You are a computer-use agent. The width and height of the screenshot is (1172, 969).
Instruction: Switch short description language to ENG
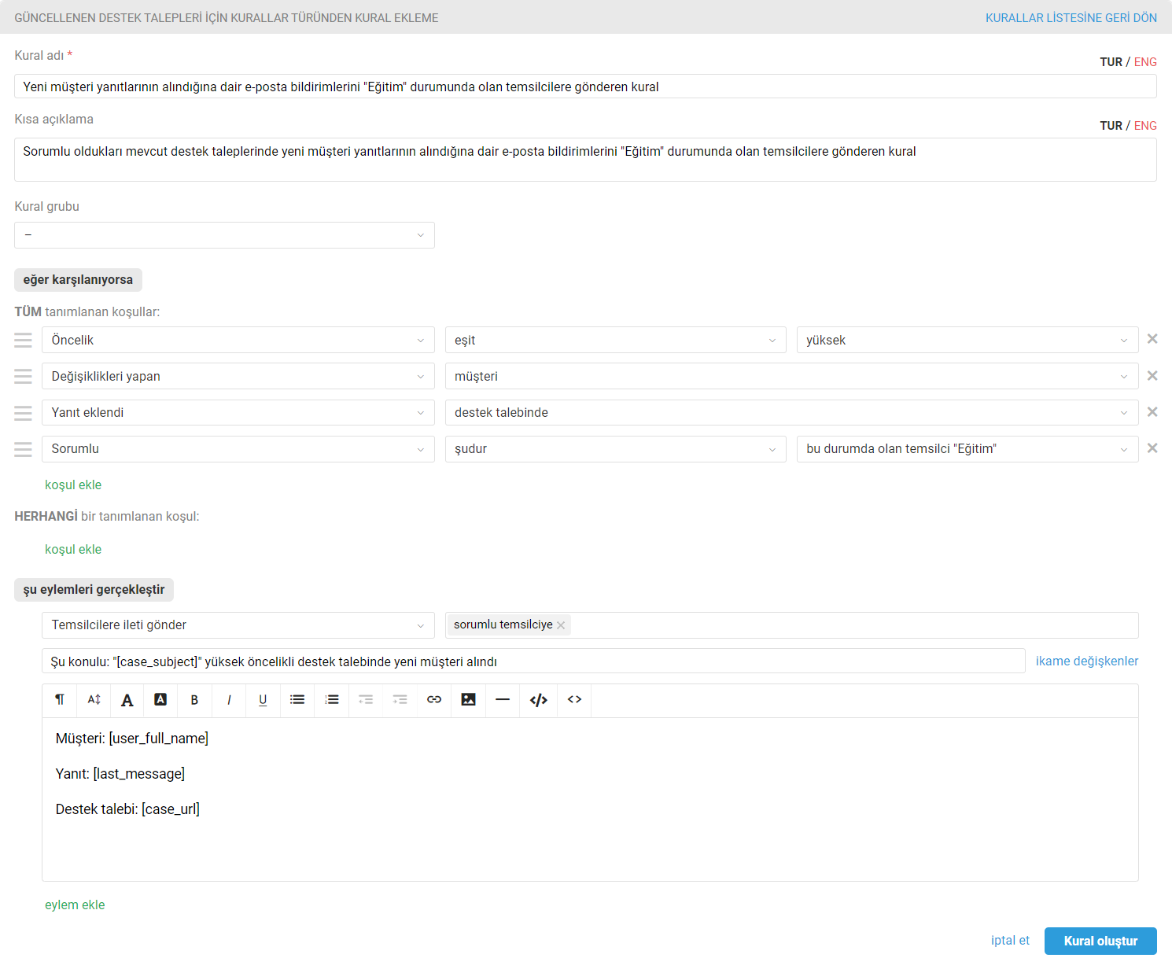pyautogui.click(x=1145, y=126)
